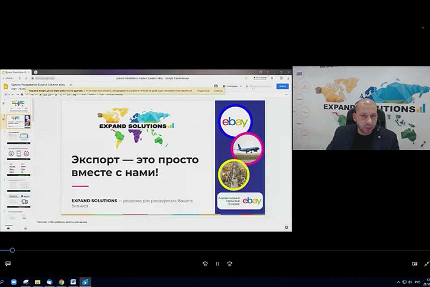Screen dimensions: 430x287
Task: Click the airplane circle image on the slide
Action: [246, 148]
